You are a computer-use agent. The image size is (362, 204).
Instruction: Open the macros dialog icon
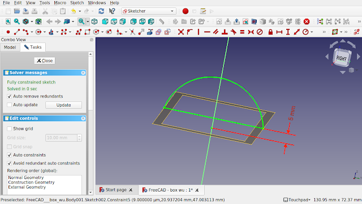click(x=203, y=11)
